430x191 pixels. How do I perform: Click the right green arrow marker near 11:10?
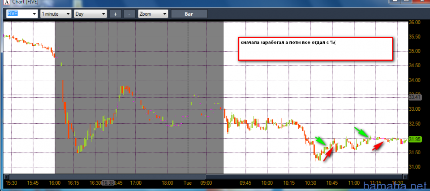click(x=362, y=132)
